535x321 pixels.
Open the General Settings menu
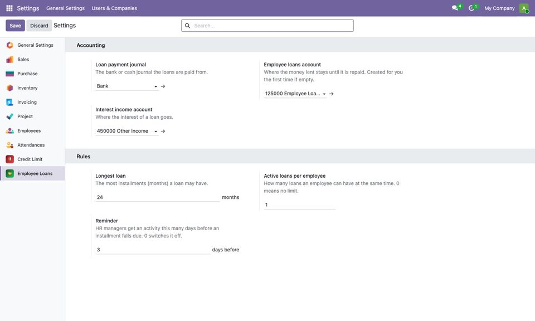(x=66, y=8)
